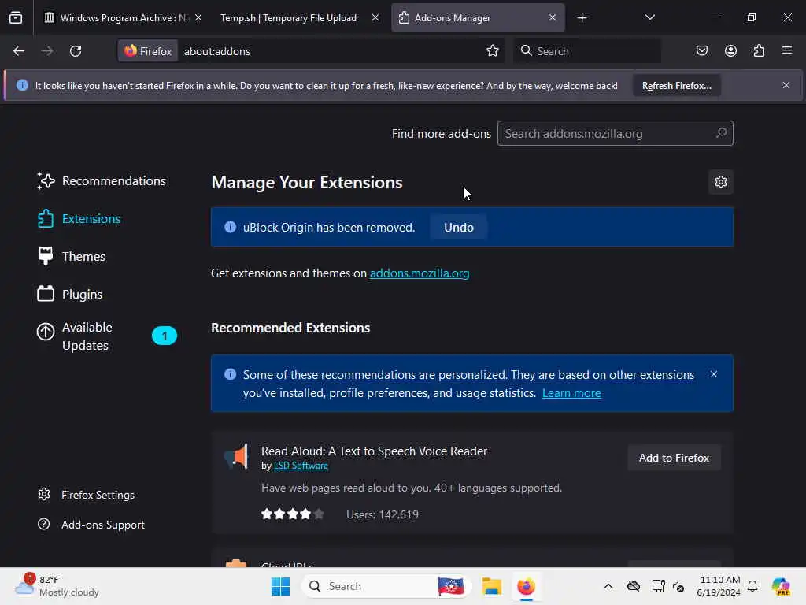Open the Themes section

click(x=72, y=256)
